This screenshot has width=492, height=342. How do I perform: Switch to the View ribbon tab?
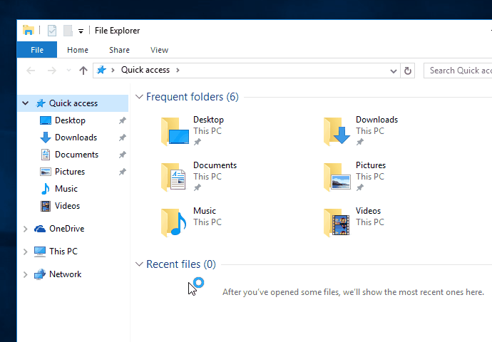159,50
